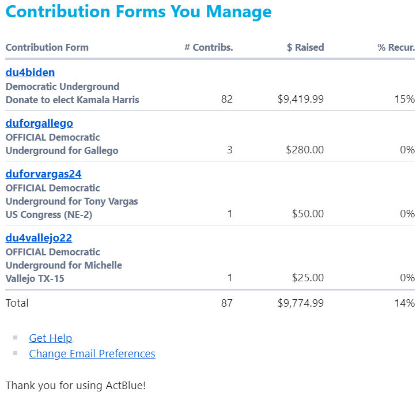420x396 pixels.
Task: Click the $50.00 amount for Vargas
Action: click(x=308, y=214)
